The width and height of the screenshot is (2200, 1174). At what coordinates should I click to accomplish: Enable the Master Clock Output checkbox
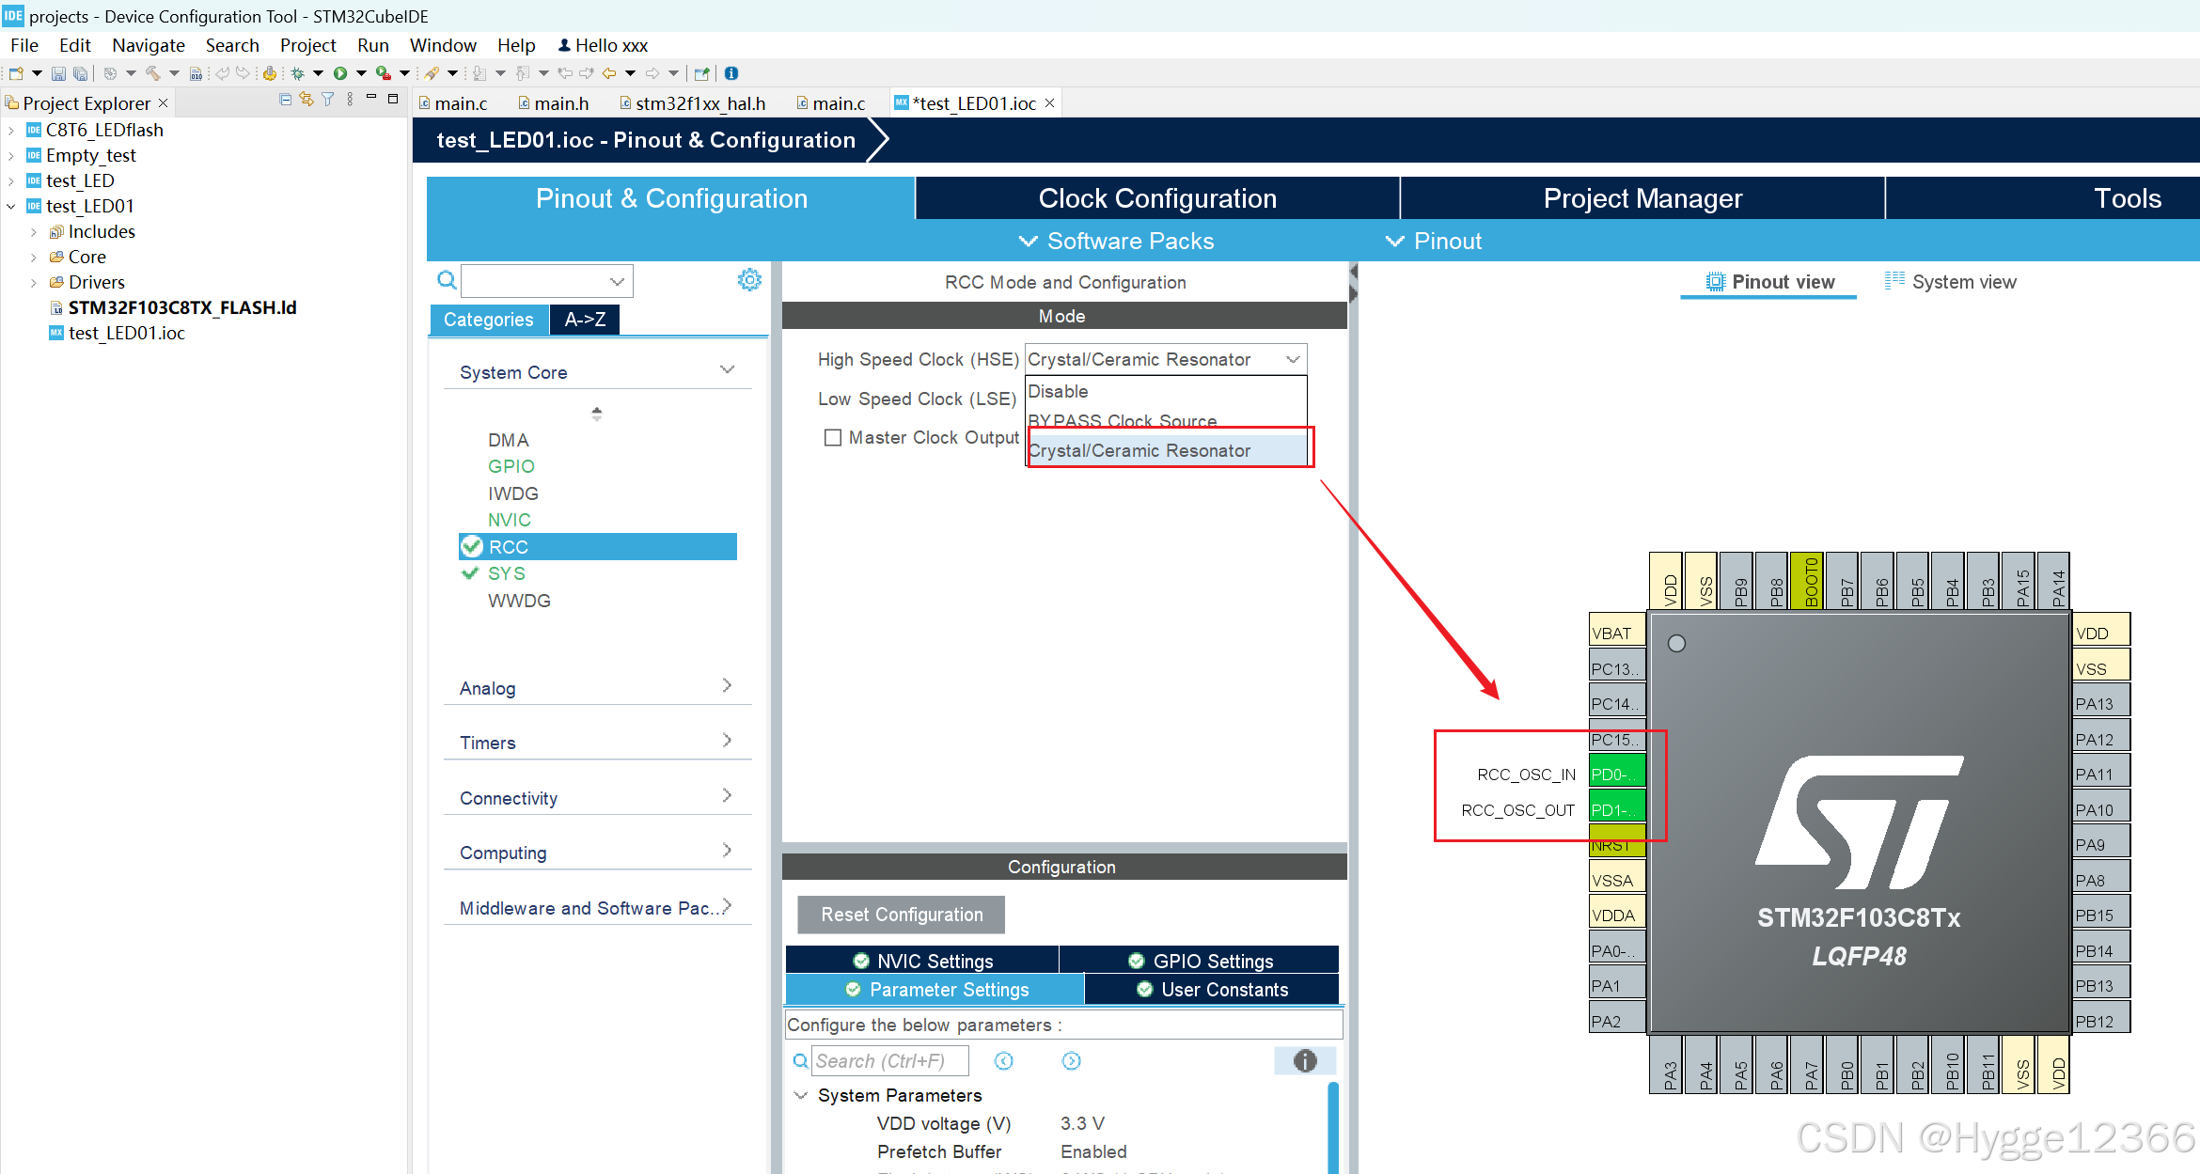(x=832, y=437)
